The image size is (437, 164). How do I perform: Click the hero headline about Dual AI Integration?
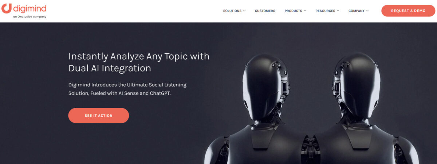coord(139,62)
